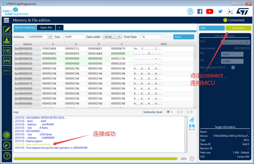Open the external loader EL icon
254x164 pixels.
pyautogui.click(x=6, y=135)
